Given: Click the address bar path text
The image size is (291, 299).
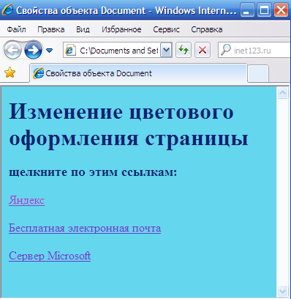Looking at the screenshot, I should pos(119,51).
